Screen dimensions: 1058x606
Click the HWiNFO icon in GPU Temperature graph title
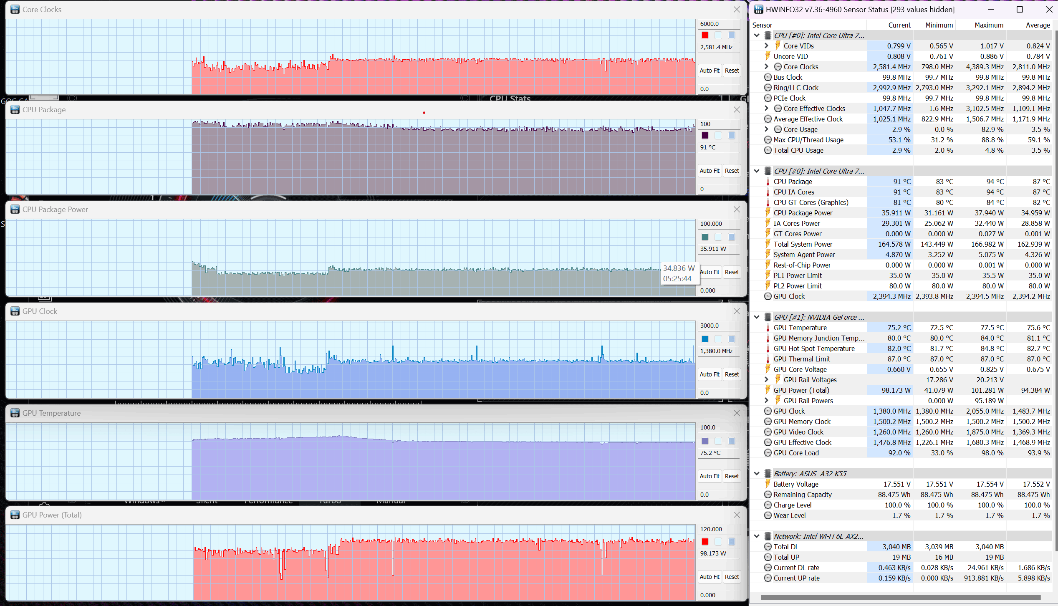(x=15, y=413)
